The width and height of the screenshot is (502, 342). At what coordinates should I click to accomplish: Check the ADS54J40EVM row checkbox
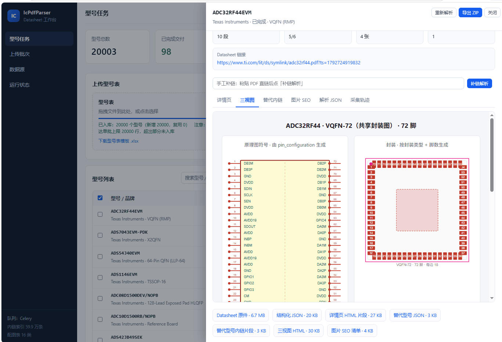pos(100,256)
